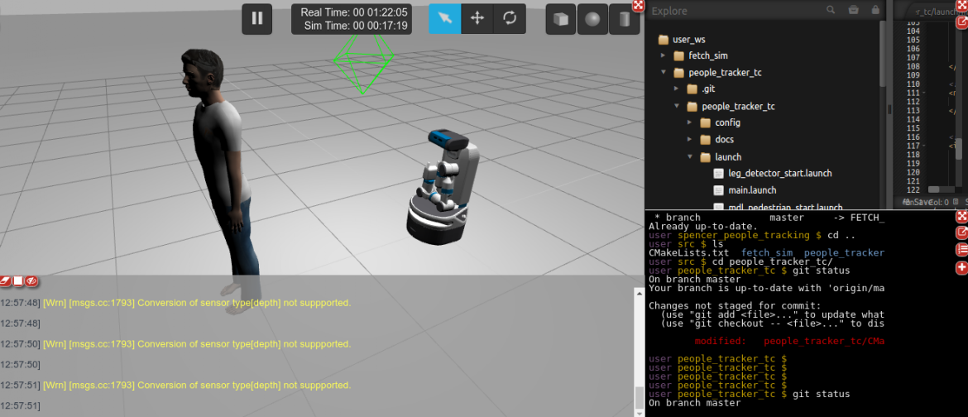Collapse the launch folder arrow
968x417 pixels.
point(690,157)
